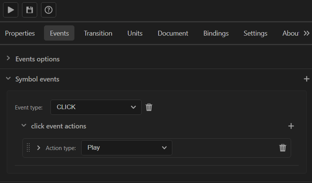Viewport: 312px width, 183px height.
Task: Switch to the Properties tab
Action: click(20, 33)
